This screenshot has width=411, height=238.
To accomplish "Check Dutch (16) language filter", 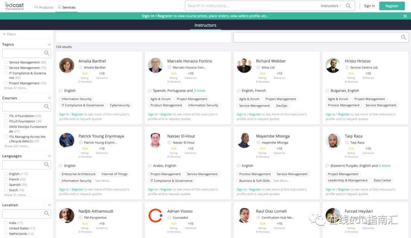I will [x=6, y=190].
